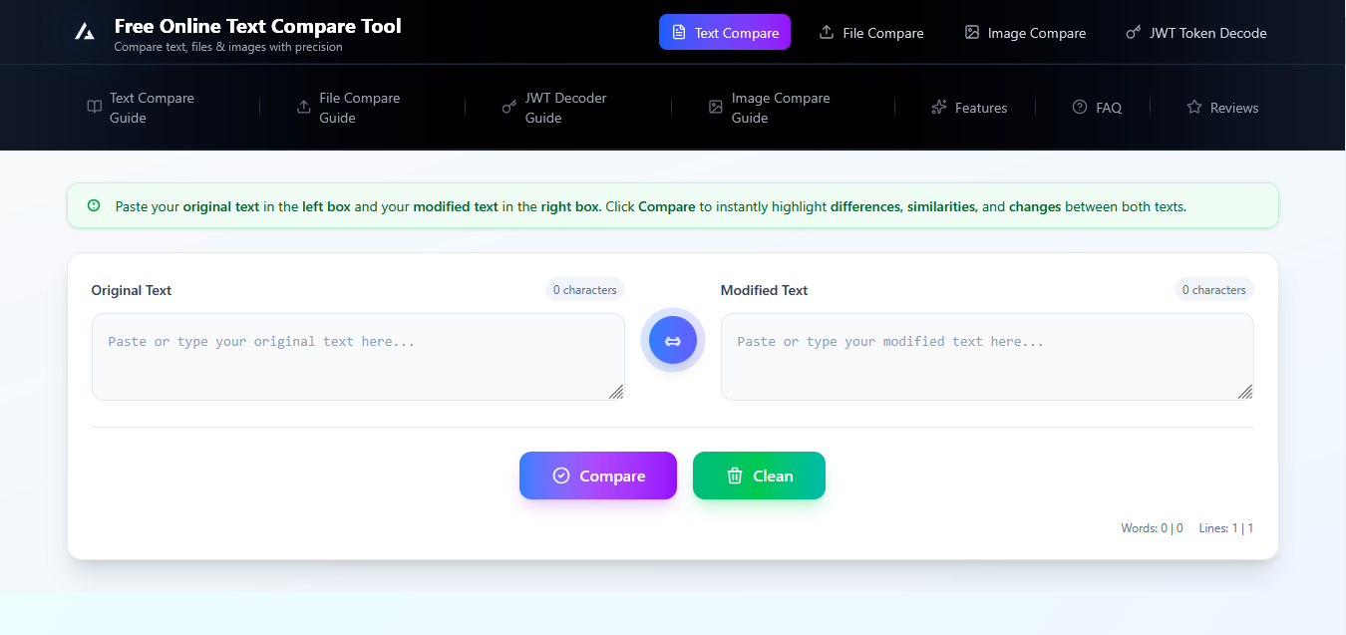Click the Modified Text 0 characters badge
1346x635 pixels.
(x=1214, y=290)
